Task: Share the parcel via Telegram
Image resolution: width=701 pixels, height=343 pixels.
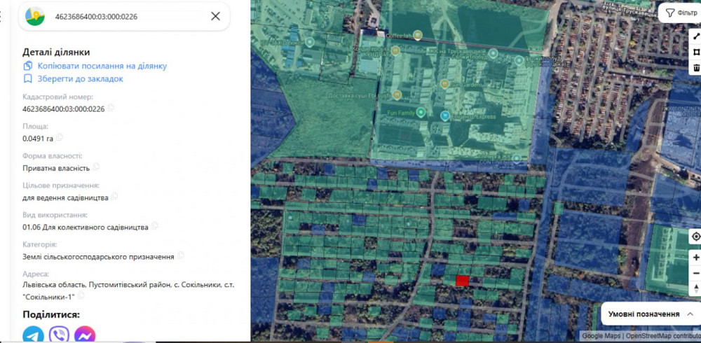Action: pyautogui.click(x=33, y=335)
